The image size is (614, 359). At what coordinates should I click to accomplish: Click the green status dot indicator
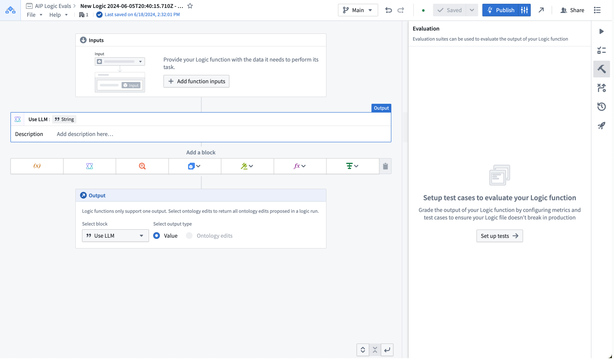pos(423,10)
